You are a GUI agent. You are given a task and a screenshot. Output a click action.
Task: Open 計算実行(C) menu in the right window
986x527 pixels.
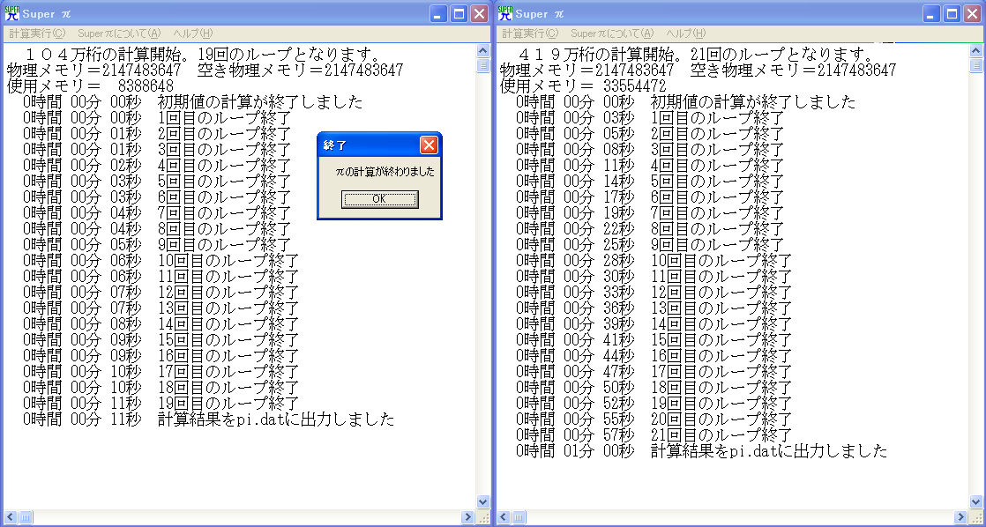coord(530,33)
